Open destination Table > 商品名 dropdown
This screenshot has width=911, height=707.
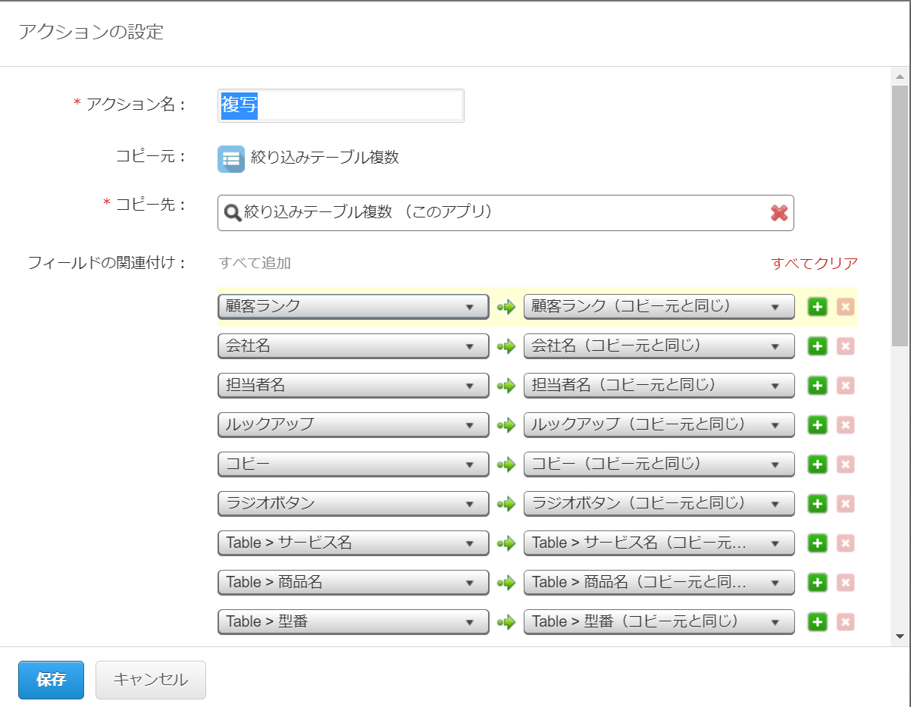click(659, 583)
